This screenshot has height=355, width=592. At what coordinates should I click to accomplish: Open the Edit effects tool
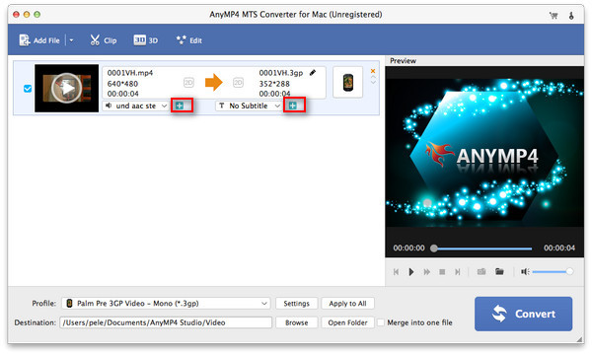coord(188,40)
